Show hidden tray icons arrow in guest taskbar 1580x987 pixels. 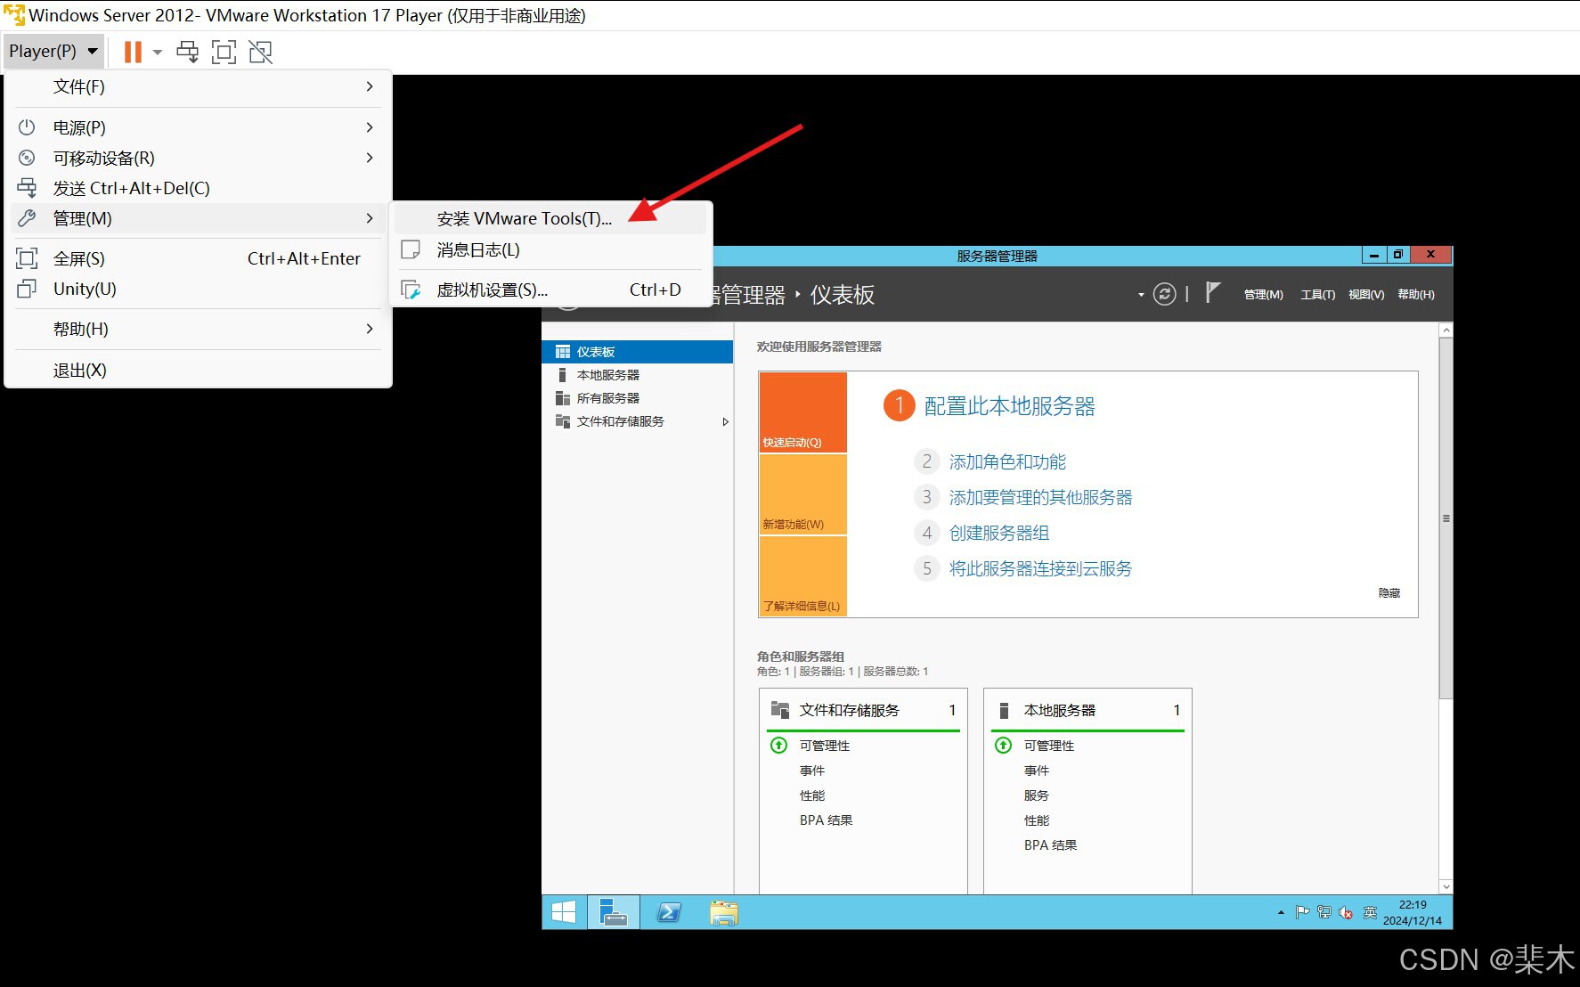tap(1281, 912)
